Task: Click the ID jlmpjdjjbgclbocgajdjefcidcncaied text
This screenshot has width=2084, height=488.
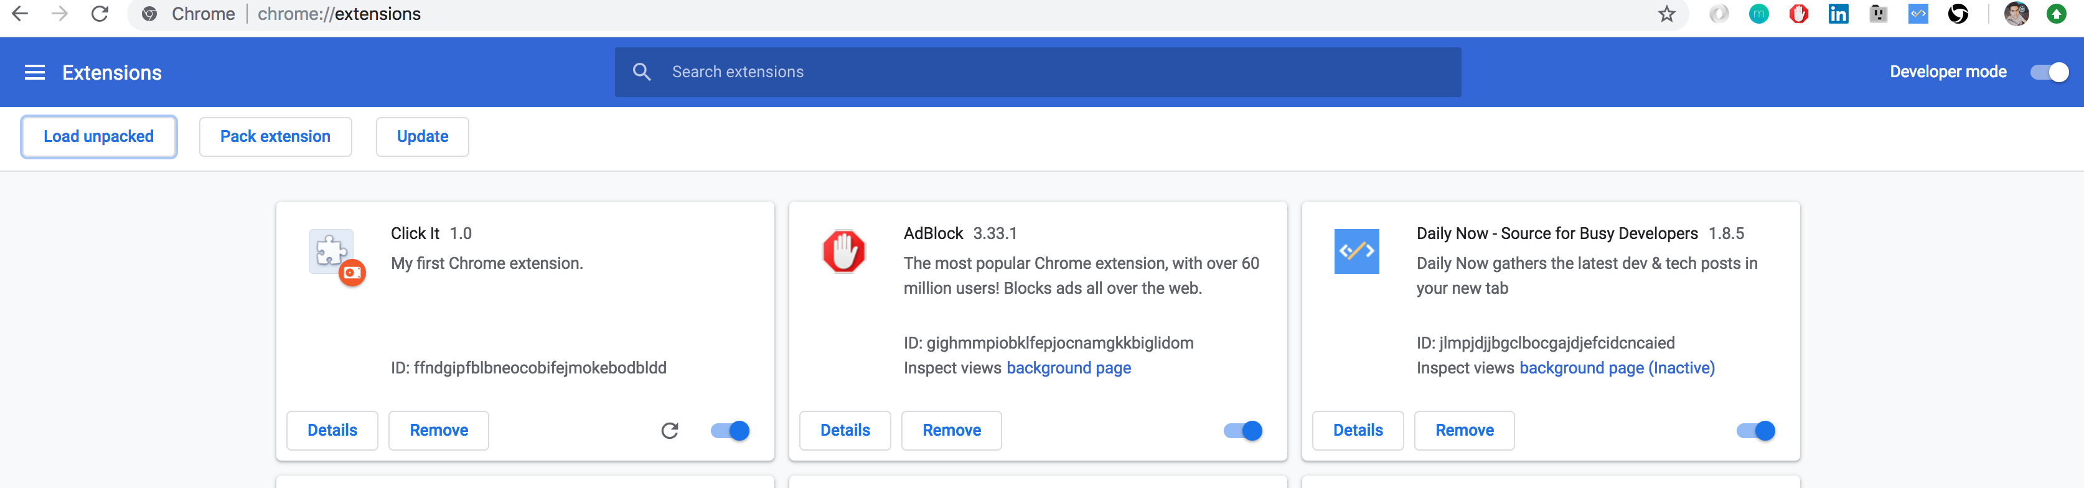Action: (x=1546, y=343)
